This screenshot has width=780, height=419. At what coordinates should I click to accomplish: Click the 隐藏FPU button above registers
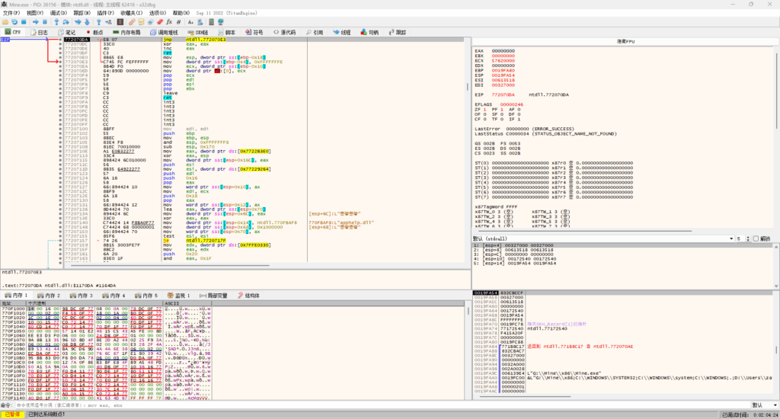point(626,40)
